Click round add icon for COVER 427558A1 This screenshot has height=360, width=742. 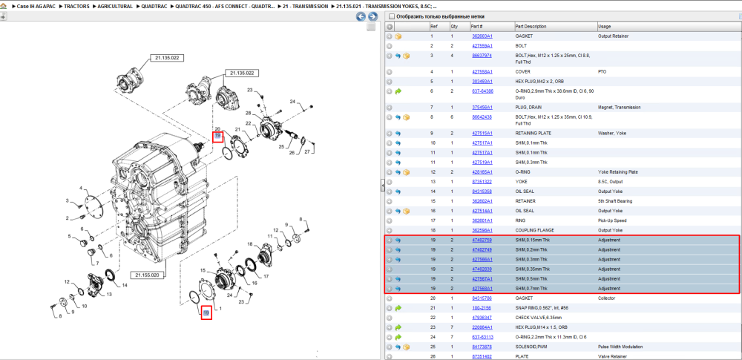390,72
